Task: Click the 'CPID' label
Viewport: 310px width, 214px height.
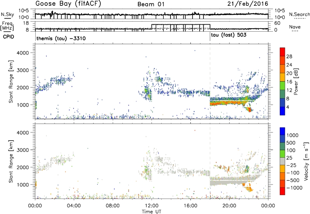Action: 9,37
